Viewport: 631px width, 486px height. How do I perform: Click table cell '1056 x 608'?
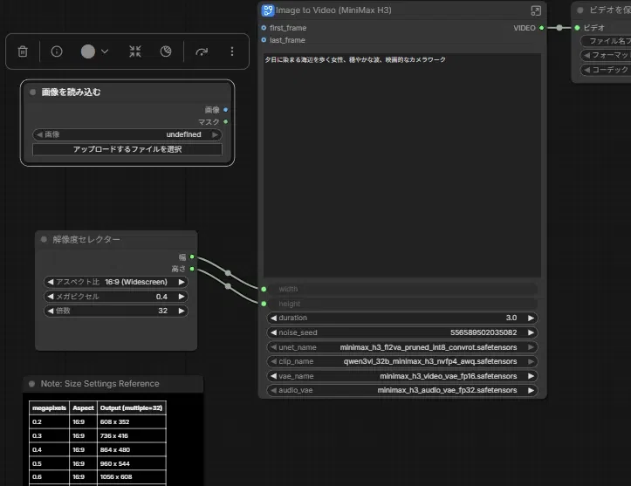132,476
